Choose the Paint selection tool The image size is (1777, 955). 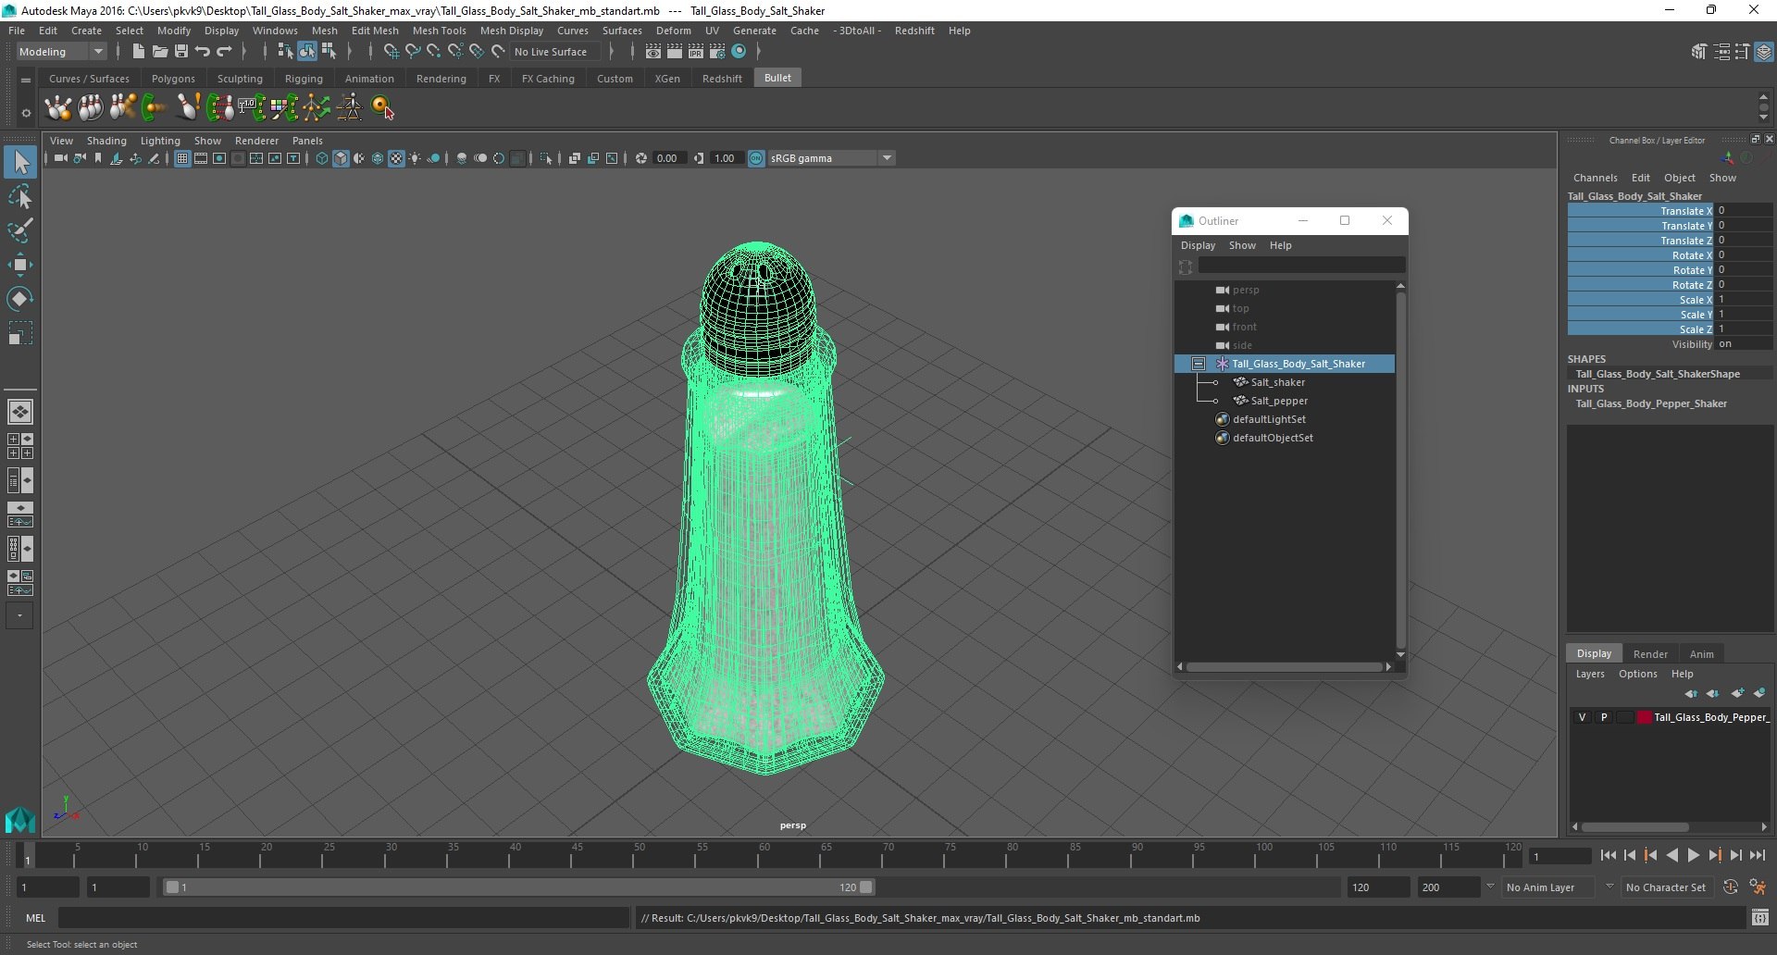20,230
